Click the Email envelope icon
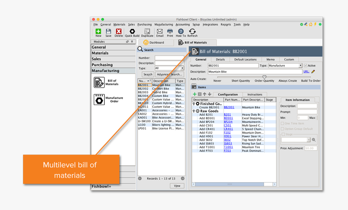The image size is (348, 210). (x=160, y=31)
